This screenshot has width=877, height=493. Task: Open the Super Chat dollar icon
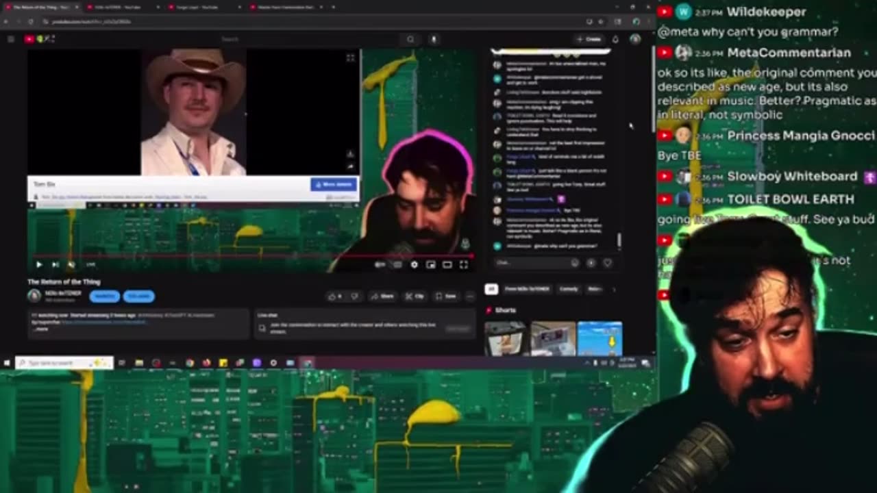pos(591,262)
